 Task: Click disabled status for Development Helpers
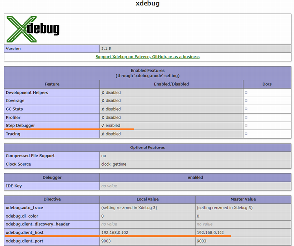click(x=111, y=93)
